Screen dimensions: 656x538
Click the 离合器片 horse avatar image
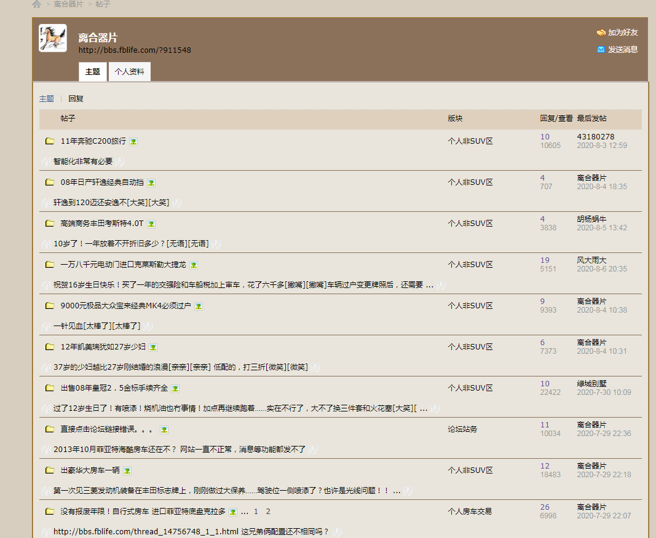click(x=53, y=38)
